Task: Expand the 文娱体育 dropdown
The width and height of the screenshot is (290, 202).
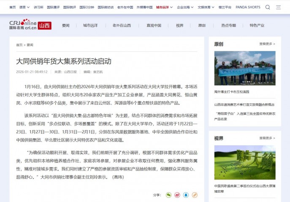Action: point(206,7)
